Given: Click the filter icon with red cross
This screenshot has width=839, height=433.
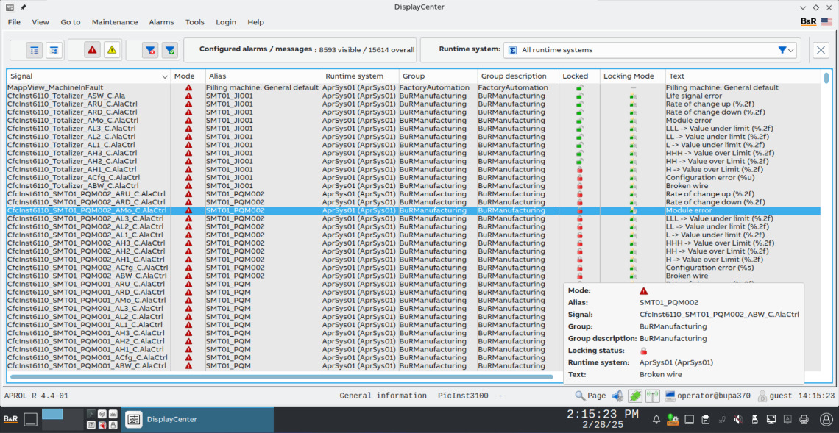Looking at the screenshot, I should click(149, 50).
